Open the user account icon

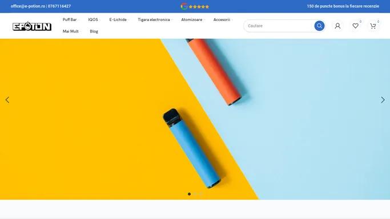(337, 26)
